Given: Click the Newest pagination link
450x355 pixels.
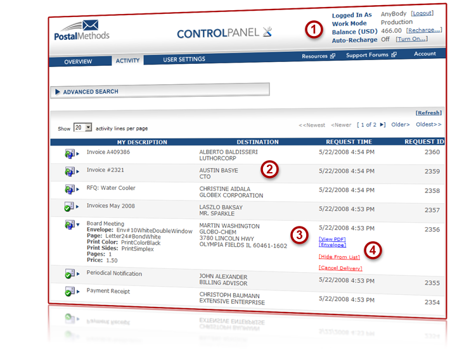Looking at the screenshot, I should pos(312,125).
